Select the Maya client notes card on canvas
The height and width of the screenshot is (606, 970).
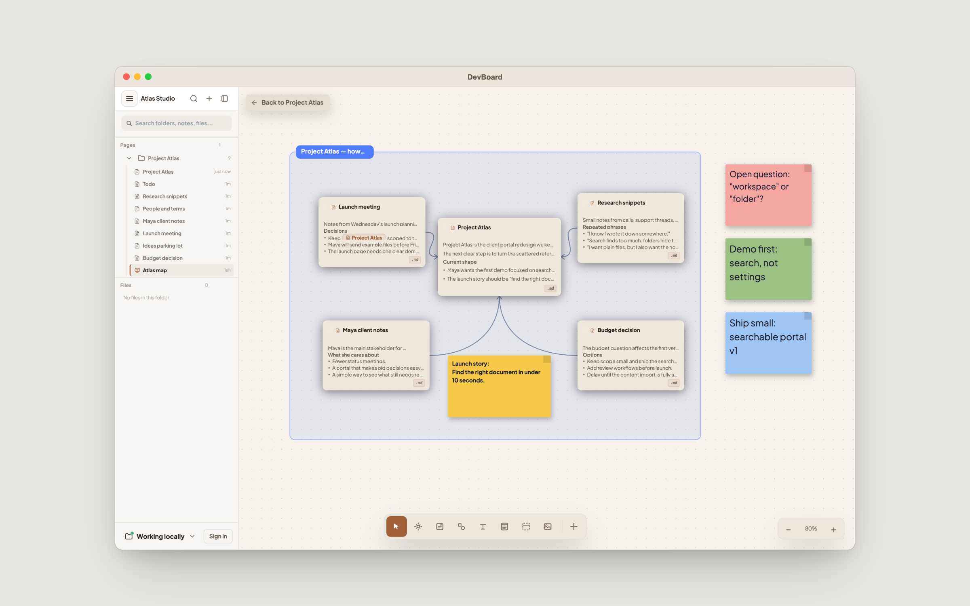click(x=375, y=355)
